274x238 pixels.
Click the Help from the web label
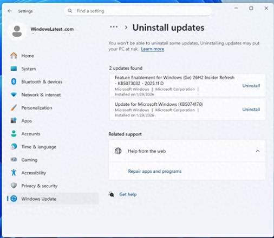(147, 151)
